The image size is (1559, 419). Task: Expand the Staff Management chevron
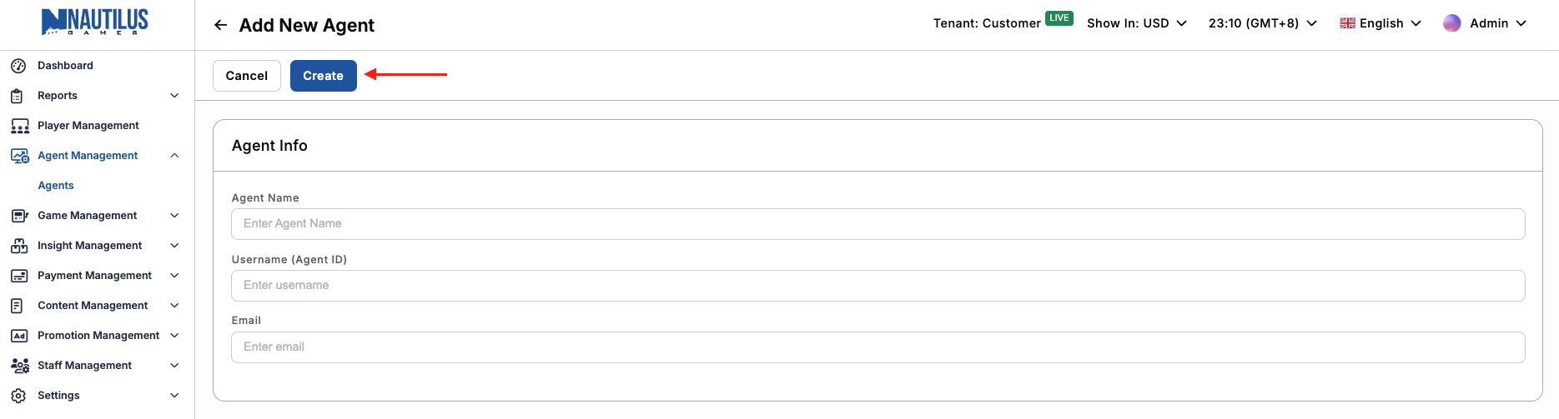[x=174, y=366]
